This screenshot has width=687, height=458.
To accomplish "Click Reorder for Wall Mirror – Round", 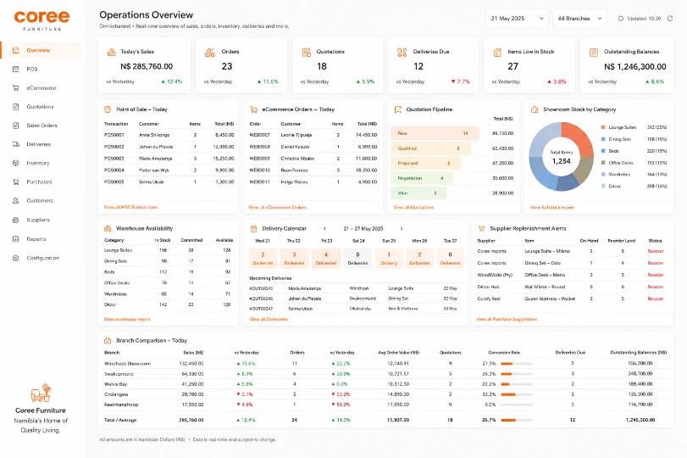I will tap(656, 287).
